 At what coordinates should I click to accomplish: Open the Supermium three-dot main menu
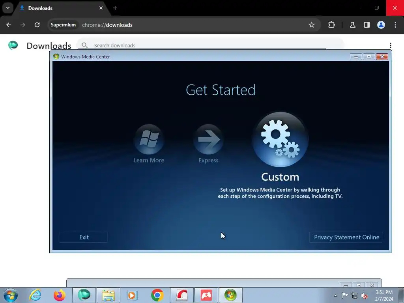coord(395,25)
